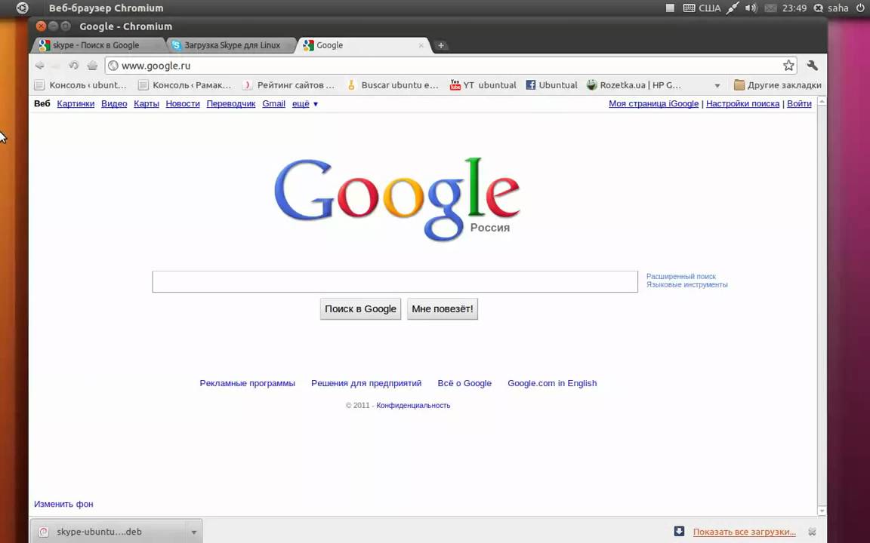Screen dimensions: 870x543
Task: Open the sound volume indicator
Action: pos(751,8)
